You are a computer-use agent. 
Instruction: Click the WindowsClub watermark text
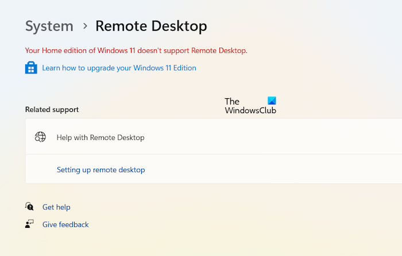(250, 110)
